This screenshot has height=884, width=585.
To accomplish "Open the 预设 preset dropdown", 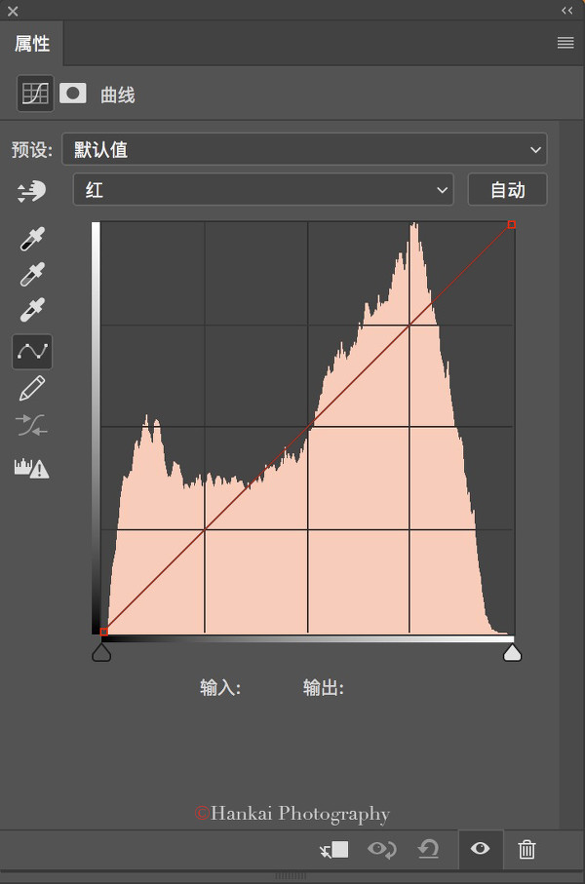I will click(x=304, y=149).
